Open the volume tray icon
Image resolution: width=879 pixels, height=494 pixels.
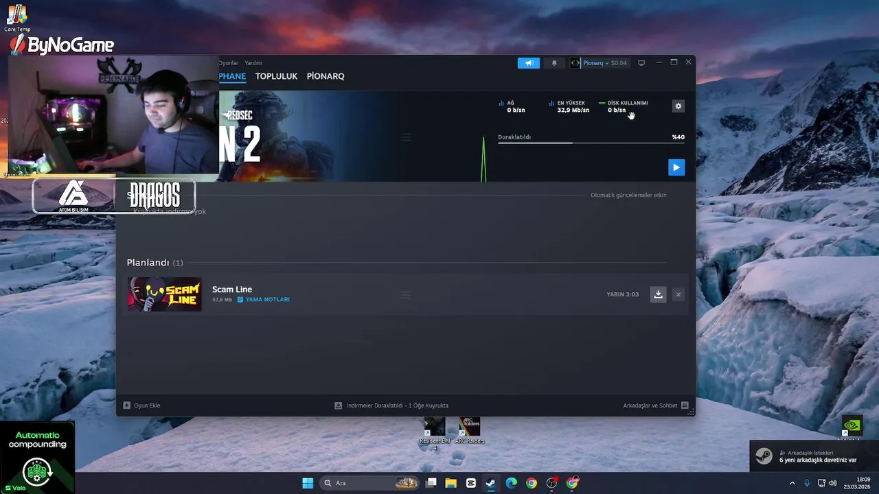click(x=833, y=483)
